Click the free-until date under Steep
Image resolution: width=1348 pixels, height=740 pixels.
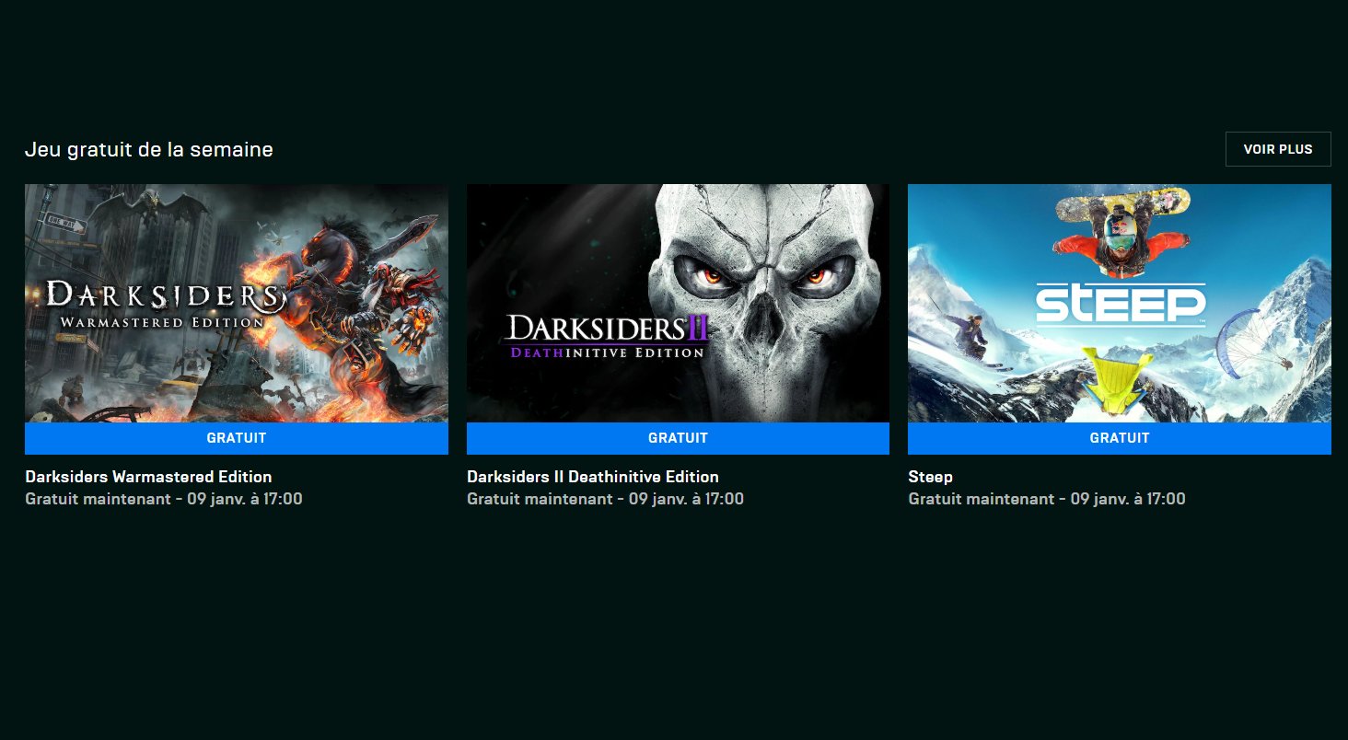point(1047,499)
